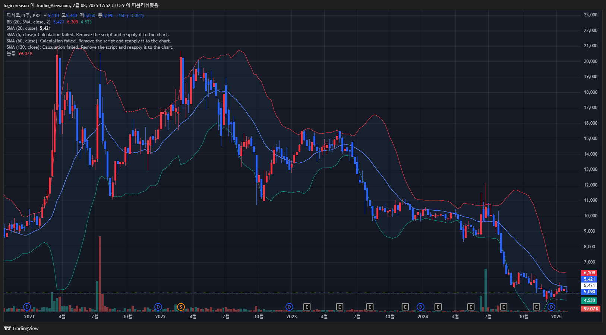Select the 파세코, 1주, KRX symbol legend
The image size is (606, 335).
(23, 16)
